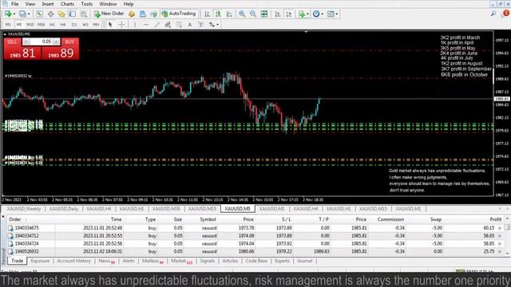
Task: Switch to bar chart display icon
Action: (207, 14)
